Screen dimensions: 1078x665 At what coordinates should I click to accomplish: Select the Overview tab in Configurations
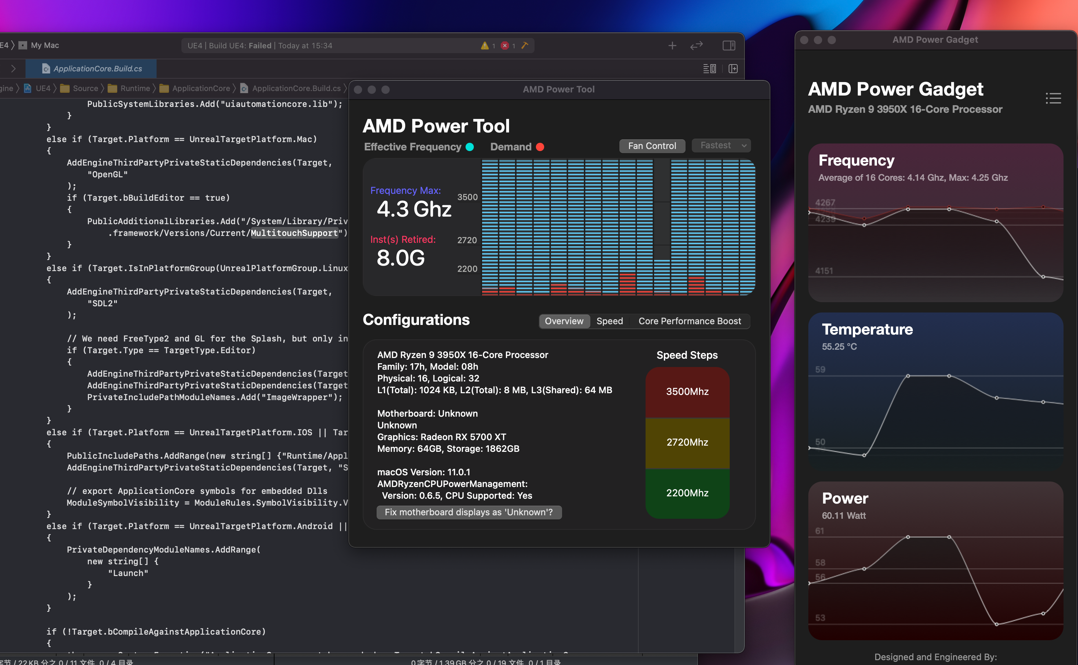564,321
